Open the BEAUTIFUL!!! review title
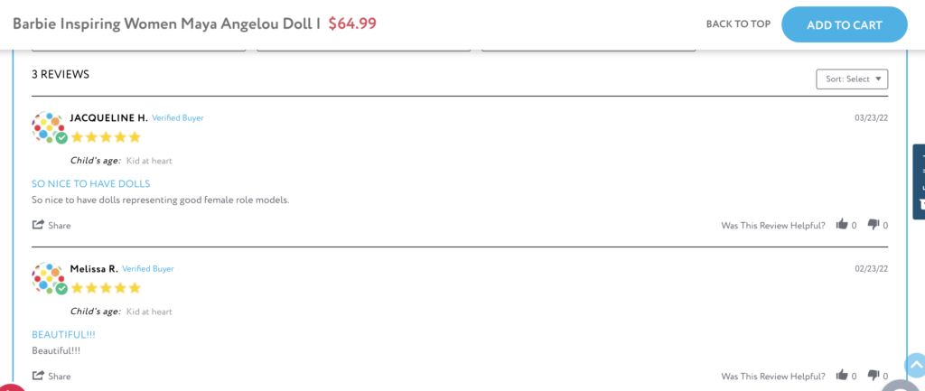925x391 pixels. tap(64, 334)
